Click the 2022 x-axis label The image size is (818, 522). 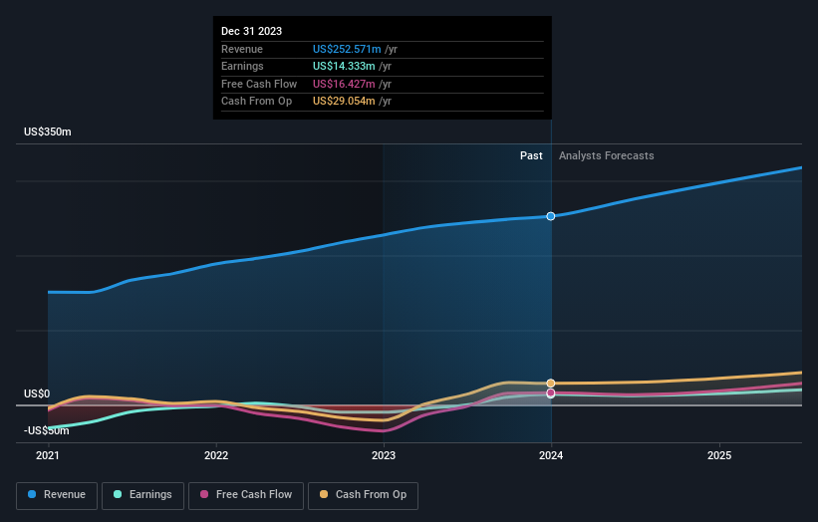(x=216, y=456)
